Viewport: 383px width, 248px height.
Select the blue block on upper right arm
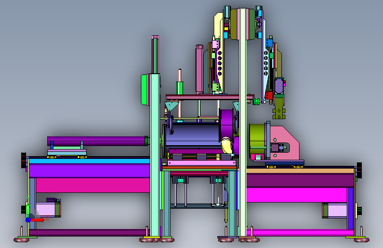[269, 43]
